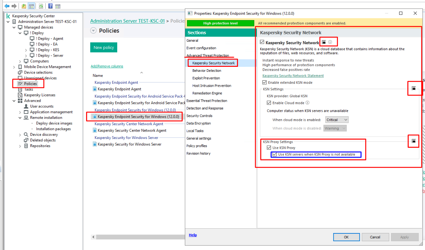Screen dimensions: 425x250
Task: Click the Mobile Device Management phone icon
Action: pos(20,67)
